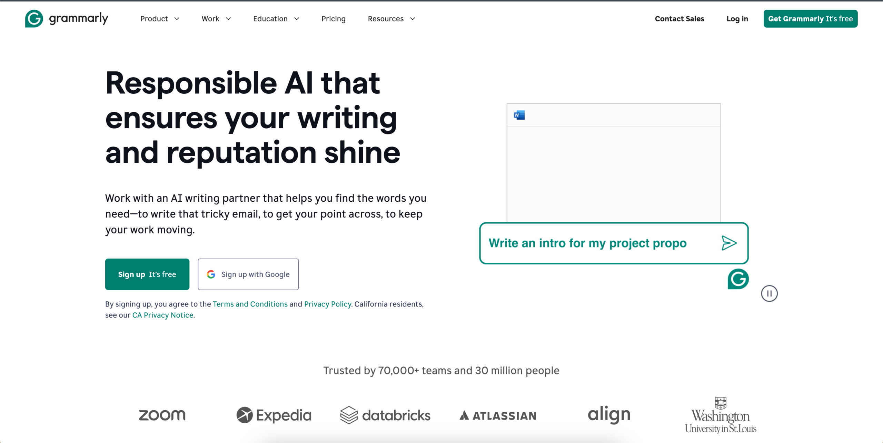Viewport: 883px width, 443px height.
Task: Open the Education dropdown chevron
Action: coord(297,19)
